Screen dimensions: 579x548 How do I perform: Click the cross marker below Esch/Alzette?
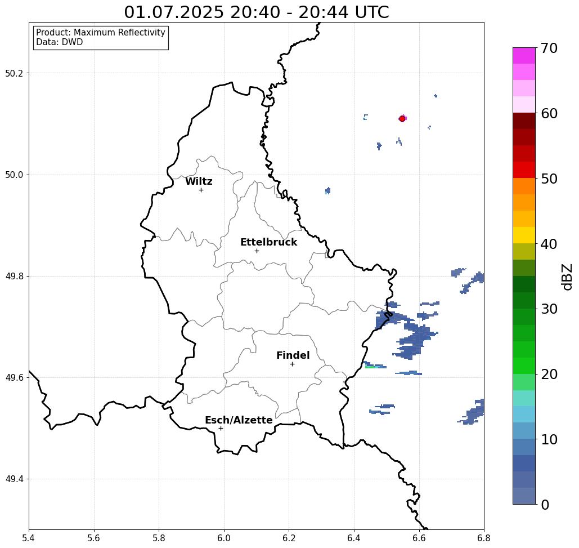coord(221,428)
